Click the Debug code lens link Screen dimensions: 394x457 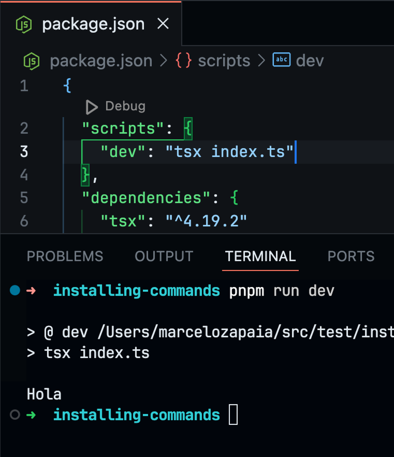(x=125, y=106)
